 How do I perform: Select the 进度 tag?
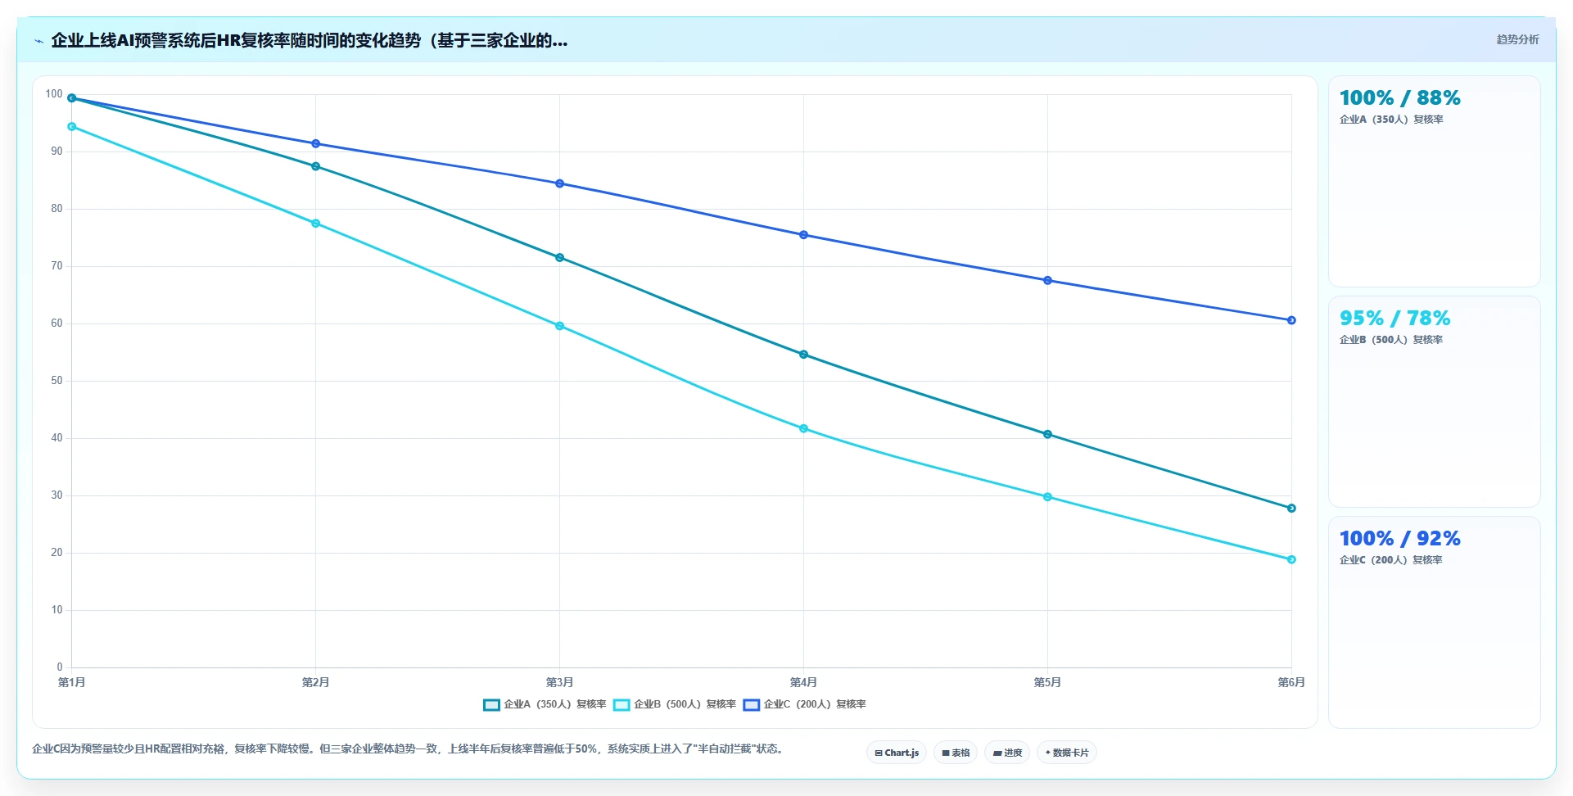pyautogui.click(x=1007, y=753)
